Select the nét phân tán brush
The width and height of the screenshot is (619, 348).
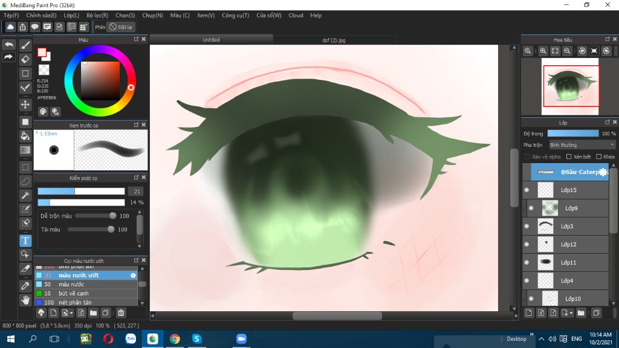tap(86, 302)
